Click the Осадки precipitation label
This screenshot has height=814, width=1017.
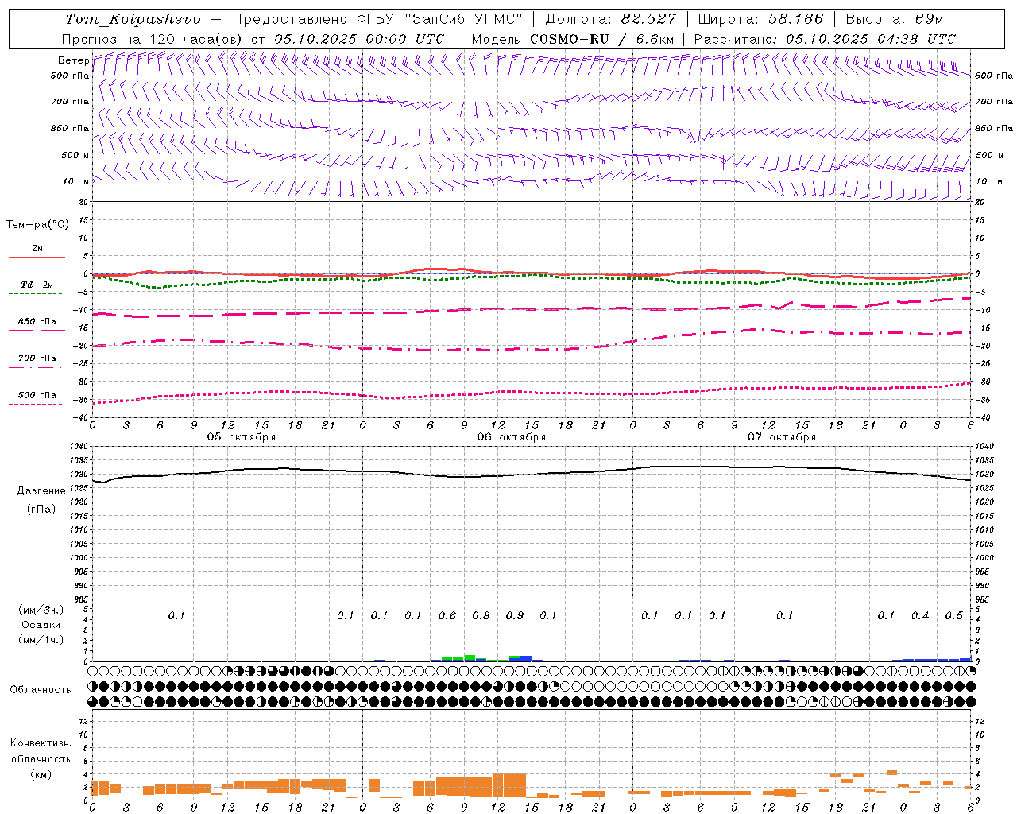[41, 625]
